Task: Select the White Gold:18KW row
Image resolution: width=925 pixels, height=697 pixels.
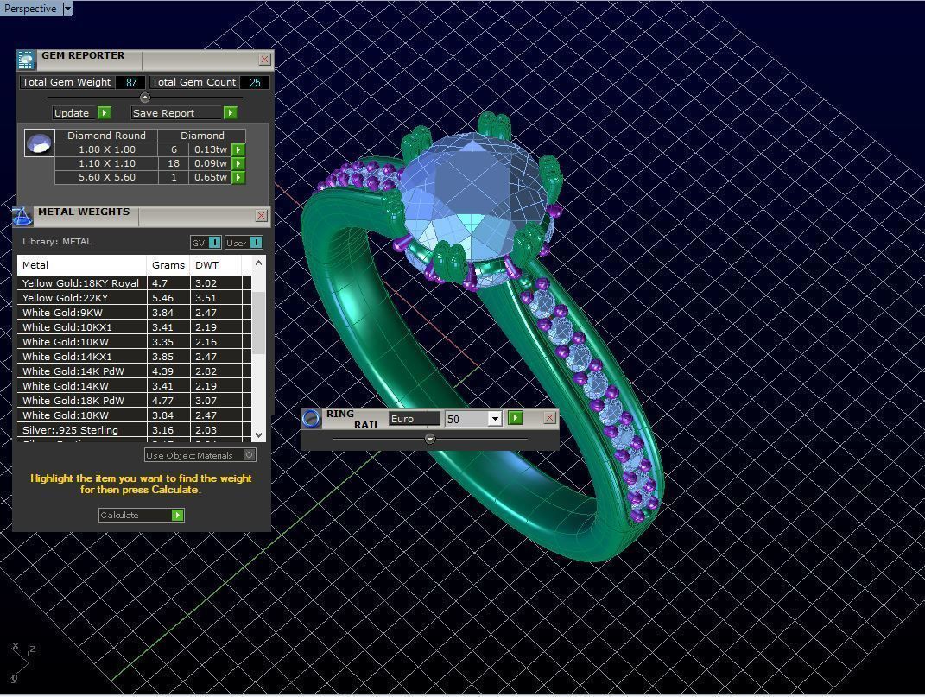Action: (135, 415)
